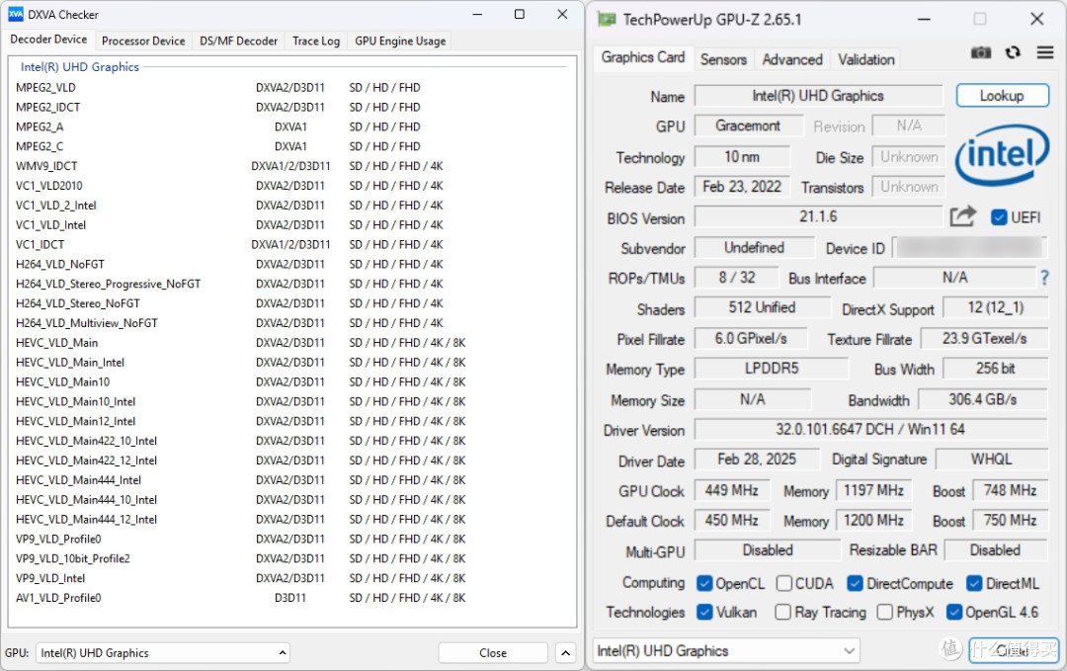Open the Advanced tab in GPU-Z
The image size is (1067, 671).
tap(792, 59)
